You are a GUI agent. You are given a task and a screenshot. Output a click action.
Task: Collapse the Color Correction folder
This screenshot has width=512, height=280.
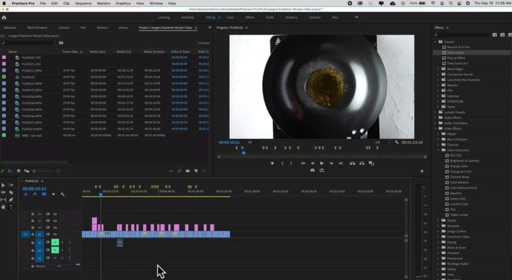point(438,150)
